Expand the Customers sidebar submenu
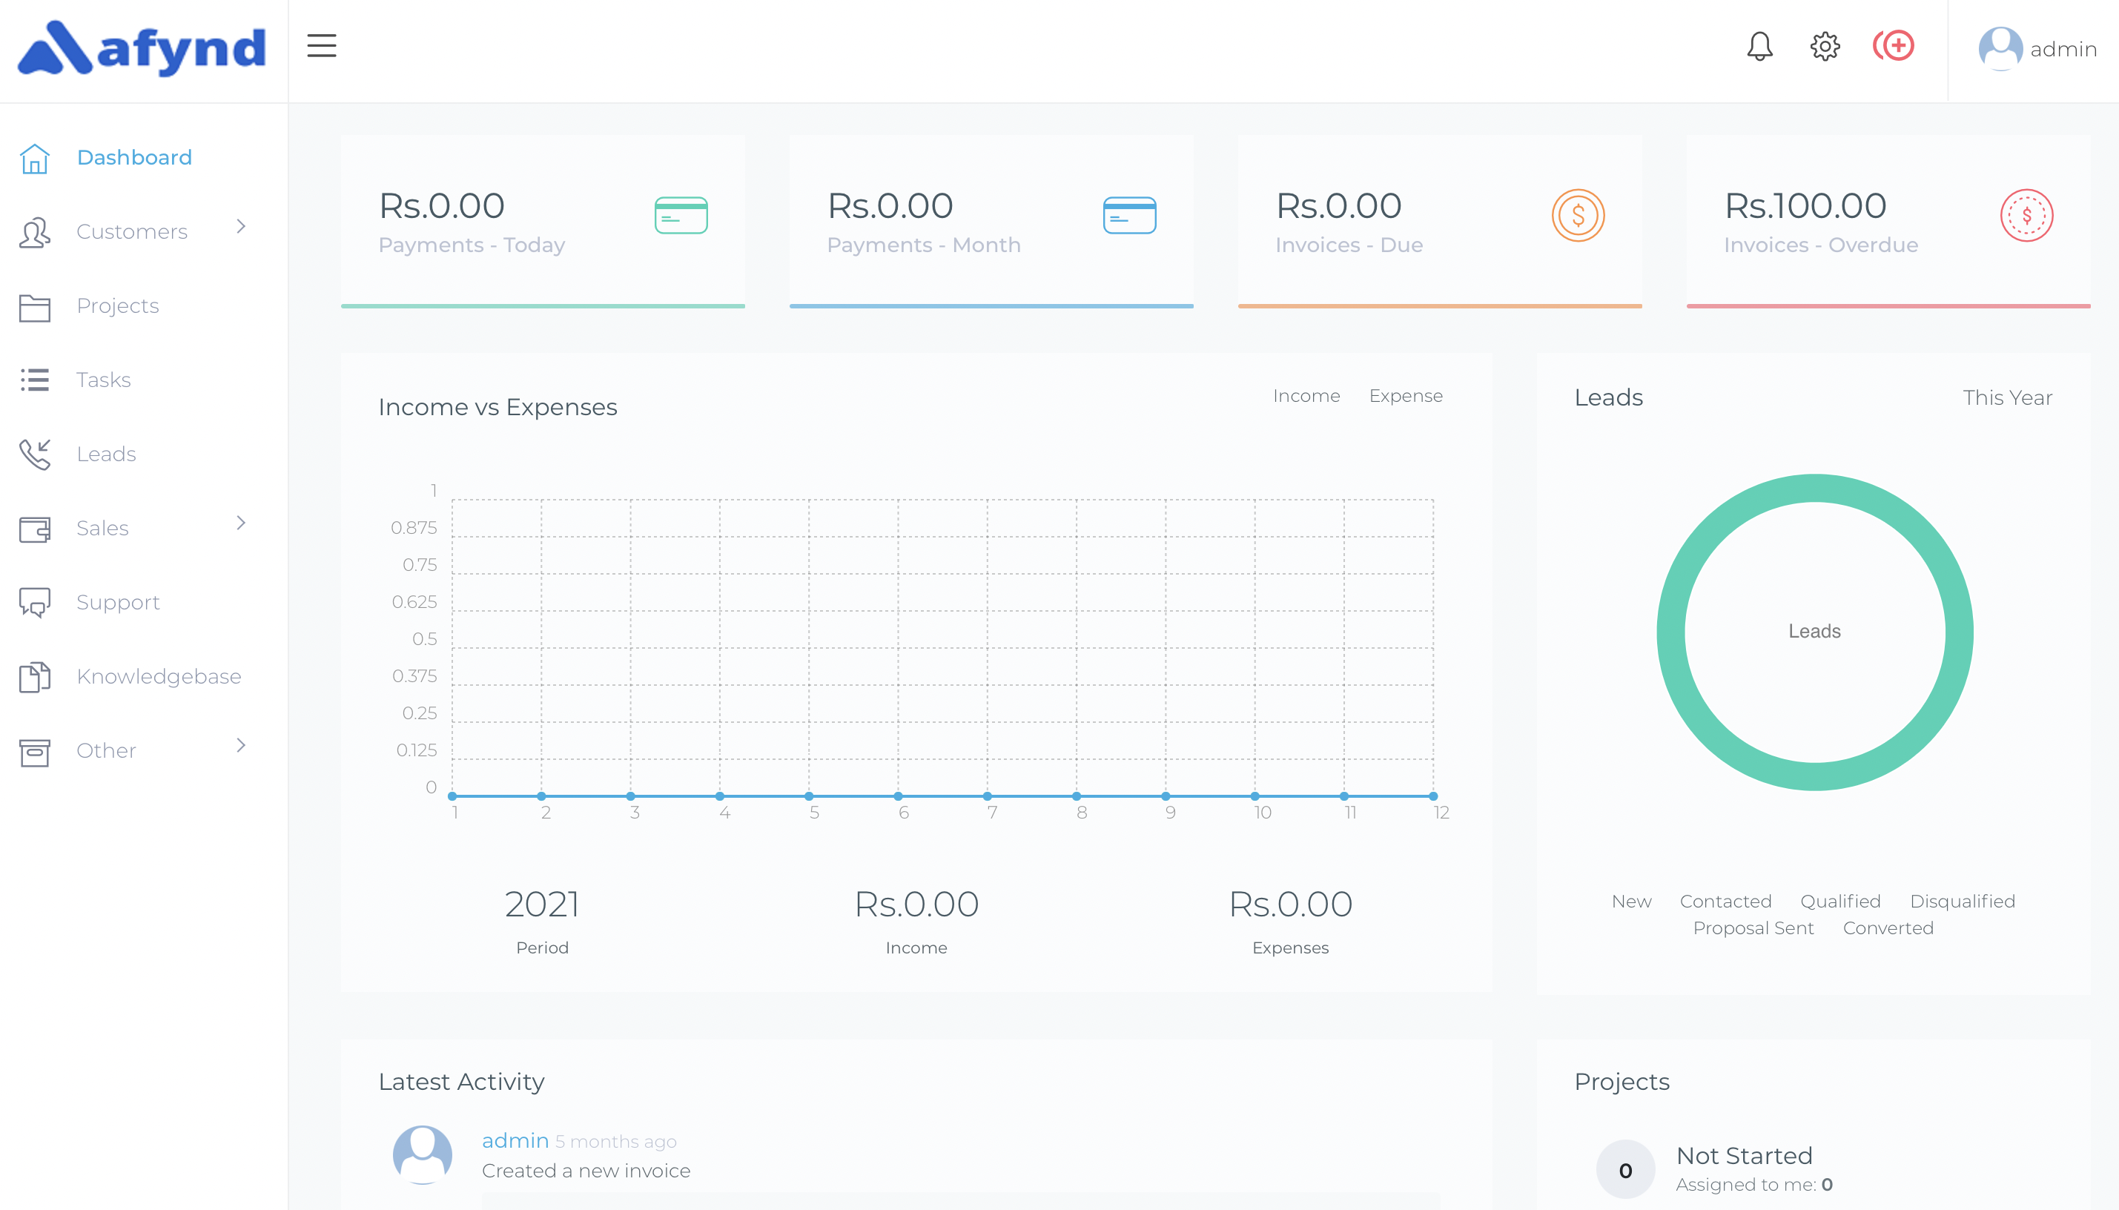 240,227
